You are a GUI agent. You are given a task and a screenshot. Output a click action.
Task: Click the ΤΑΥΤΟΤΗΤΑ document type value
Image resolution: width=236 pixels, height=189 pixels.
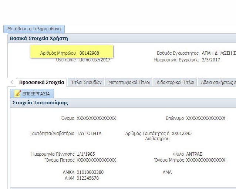click(89, 134)
